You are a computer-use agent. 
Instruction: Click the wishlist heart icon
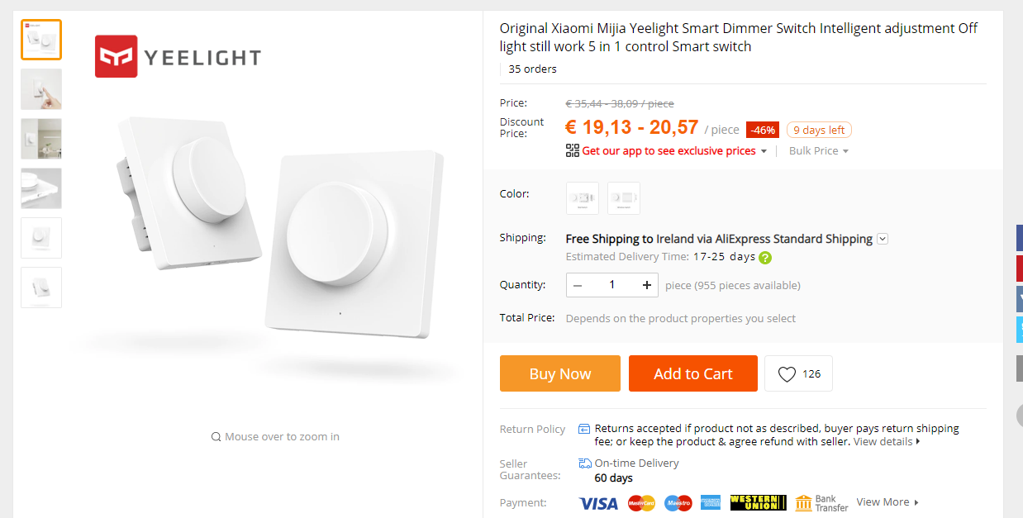787,374
